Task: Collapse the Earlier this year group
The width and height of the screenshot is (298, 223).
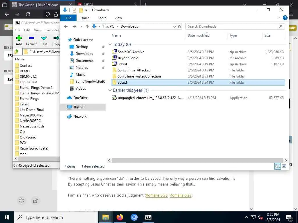Action: tap(110, 90)
